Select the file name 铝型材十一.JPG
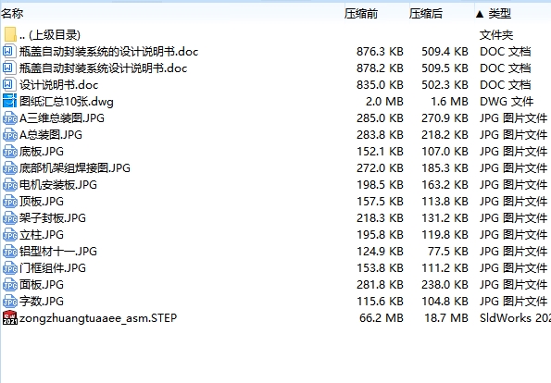Viewport: 551px width, 383px height. point(58,252)
